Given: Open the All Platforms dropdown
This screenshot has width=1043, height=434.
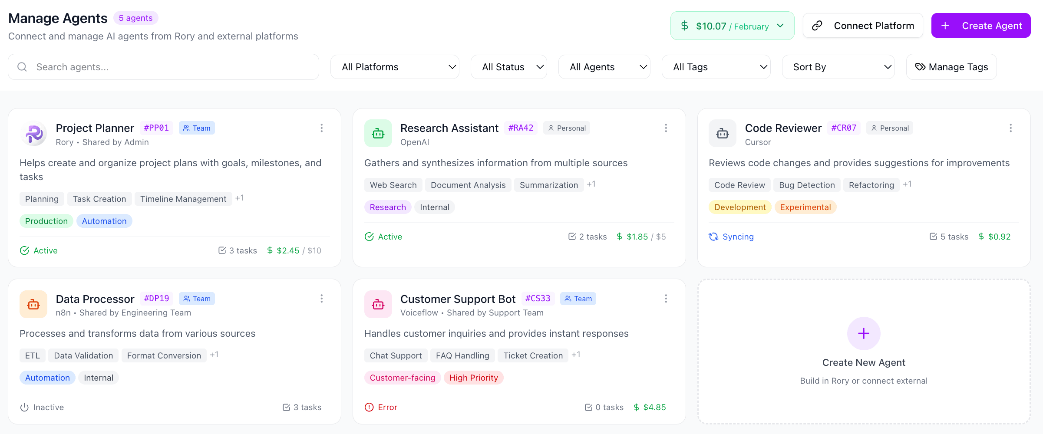Looking at the screenshot, I should [395, 67].
